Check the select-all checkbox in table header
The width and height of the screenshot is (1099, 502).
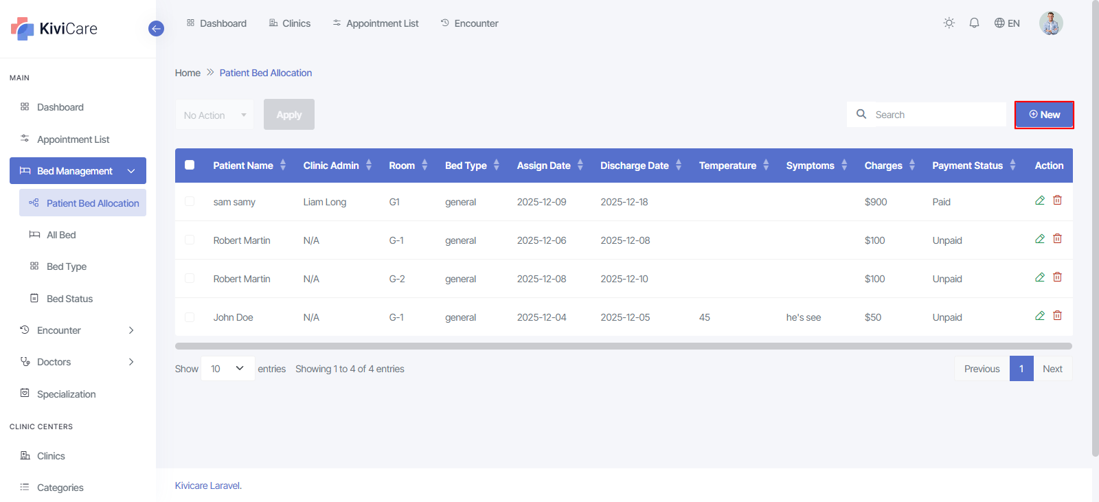190,166
